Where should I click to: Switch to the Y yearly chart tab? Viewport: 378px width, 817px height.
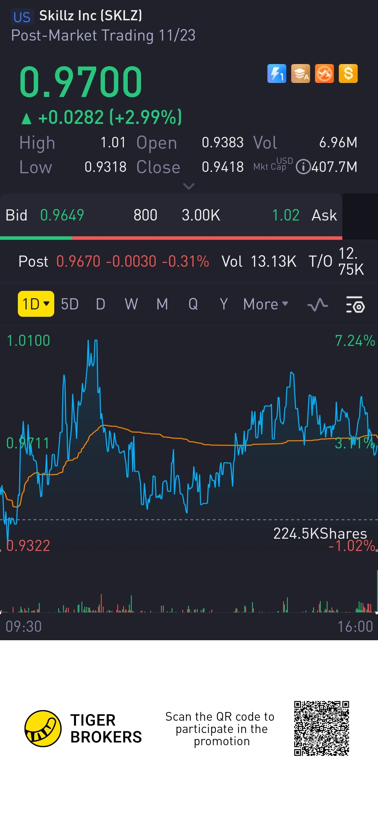[224, 304]
